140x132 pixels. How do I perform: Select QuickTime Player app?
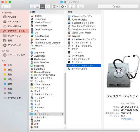pyautogui.click(x=47, y=29)
